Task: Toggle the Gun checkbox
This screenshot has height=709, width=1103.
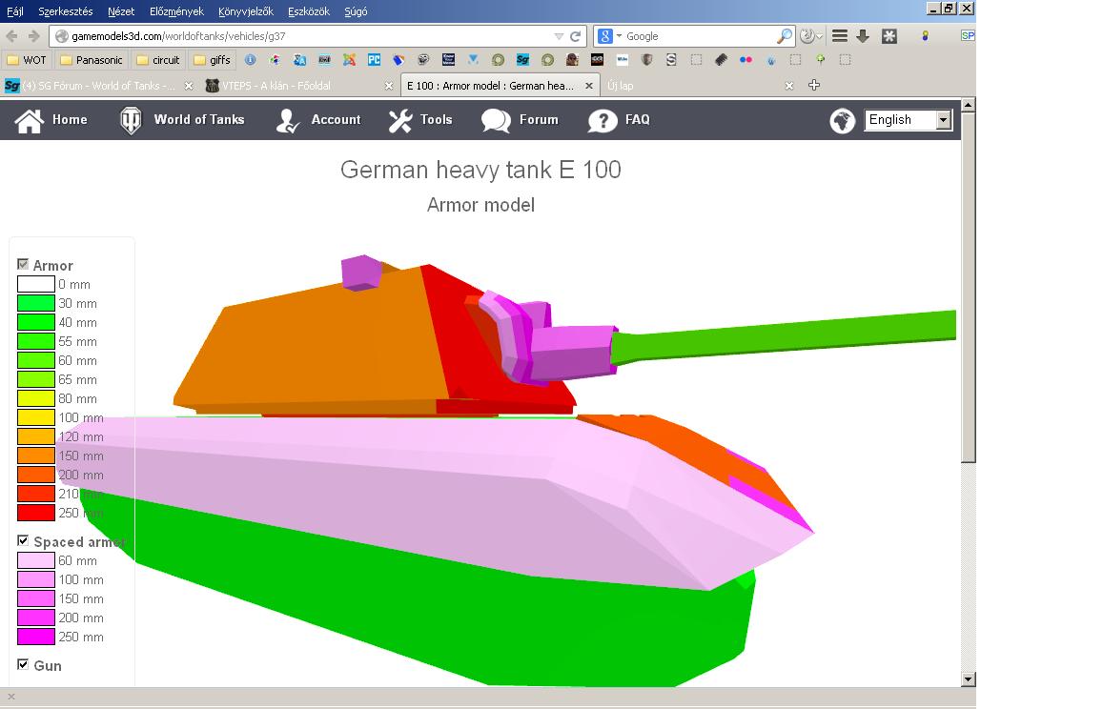Action: (23, 664)
